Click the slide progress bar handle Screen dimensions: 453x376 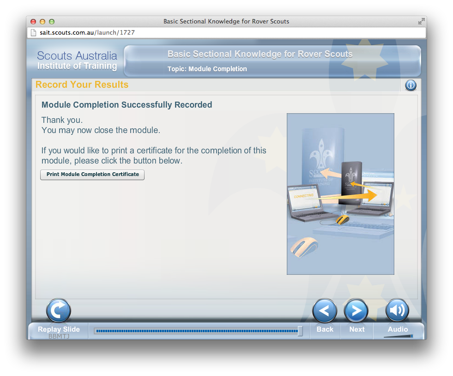coord(300,331)
